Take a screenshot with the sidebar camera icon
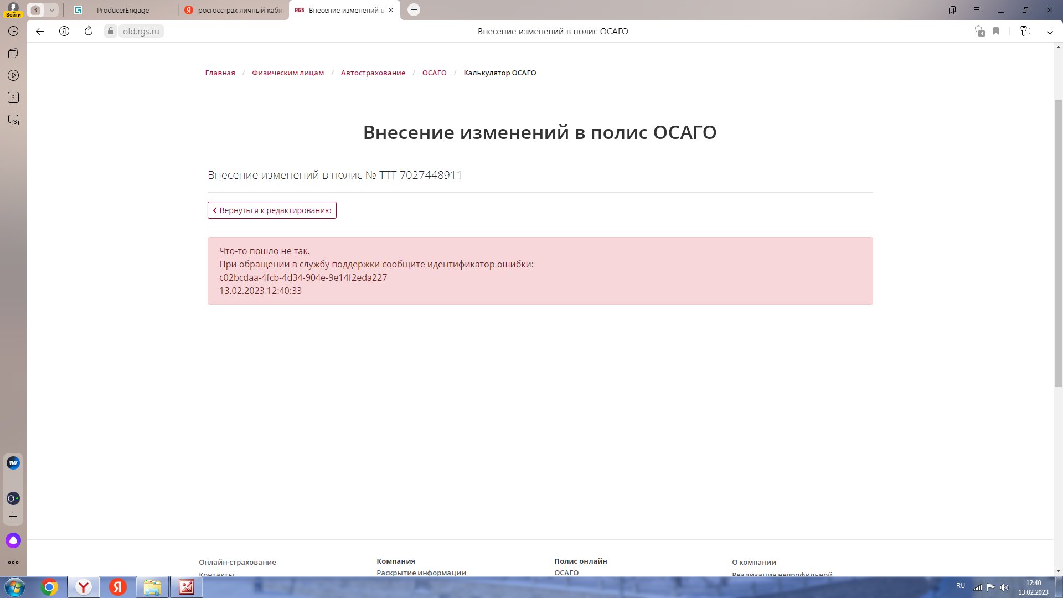Viewport: 1063px width, 598px height. pyautogui.click(x=13, y=120)
